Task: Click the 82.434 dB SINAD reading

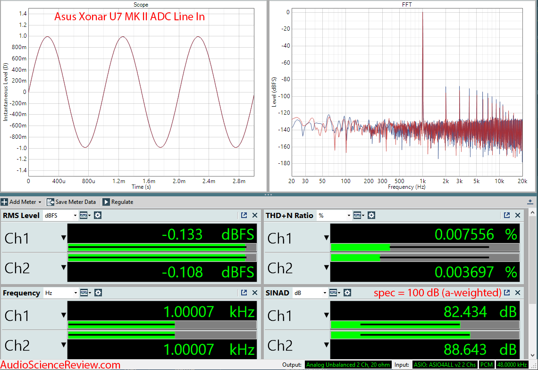Action: [480, 311]
